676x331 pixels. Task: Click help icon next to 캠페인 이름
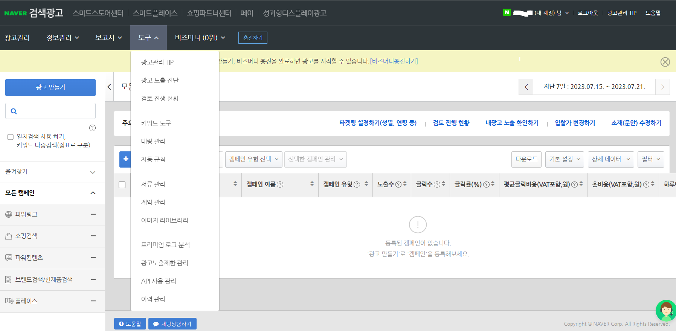click(x=280, y=185)
